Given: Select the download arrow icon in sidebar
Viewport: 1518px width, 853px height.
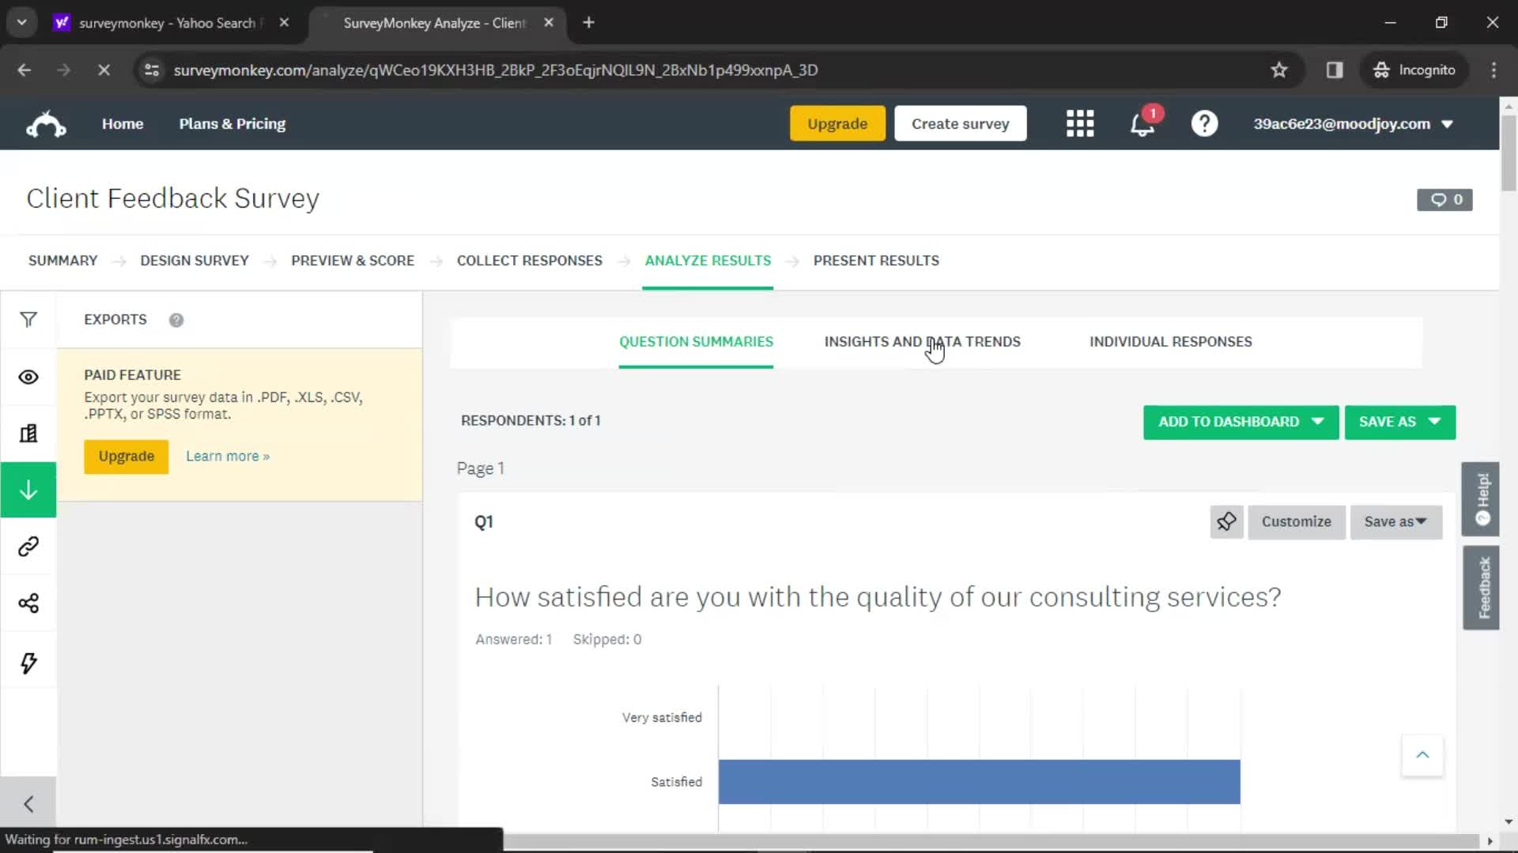Looking at the screenshot, I should click(x=28, y=490).
